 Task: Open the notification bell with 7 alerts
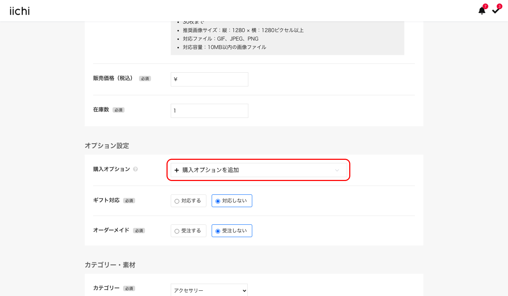coord(482,11)
